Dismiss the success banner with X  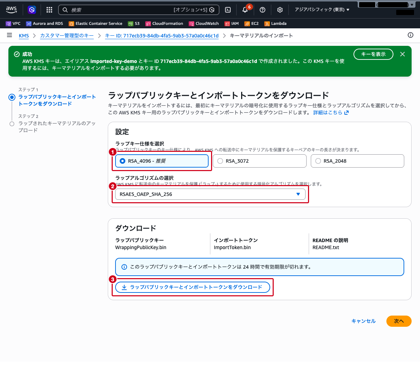[402, 54]
